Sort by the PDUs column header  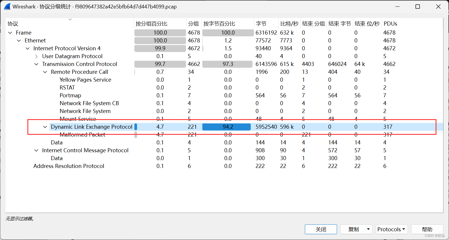point(390,24)
